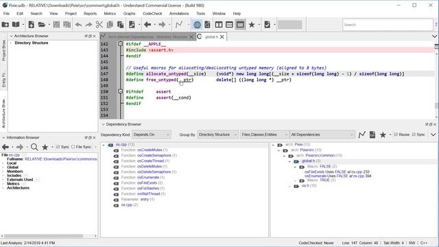
Task: Toggle the File Sync checkbox
Action: [73, 147]
